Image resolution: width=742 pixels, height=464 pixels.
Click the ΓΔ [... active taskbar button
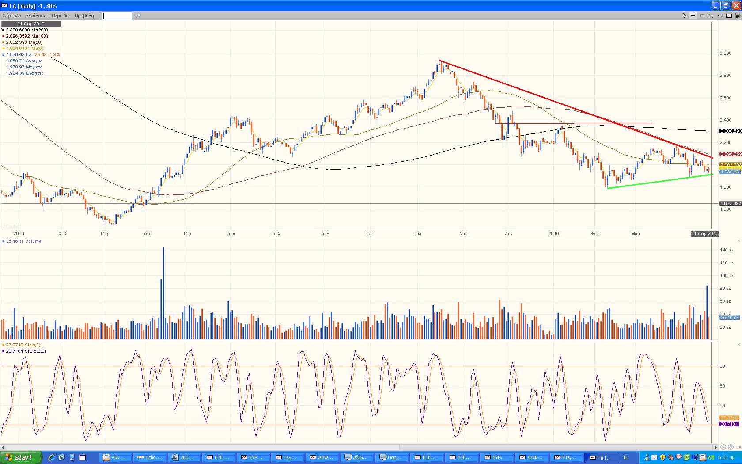point(601,457)
